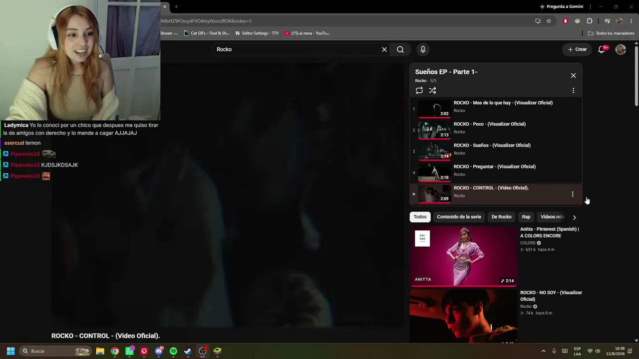This screenshot has height=359, width=639.
Task: Show more filter chips with arrow
Action: tap(574, 217)
